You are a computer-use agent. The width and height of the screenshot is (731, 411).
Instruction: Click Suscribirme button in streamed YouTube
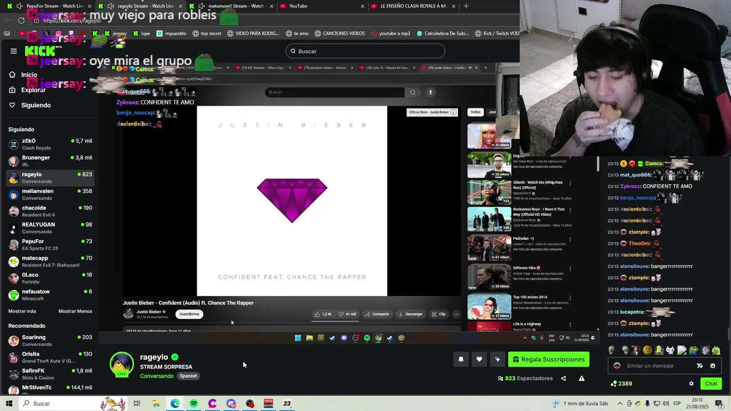tap(189, 314)
